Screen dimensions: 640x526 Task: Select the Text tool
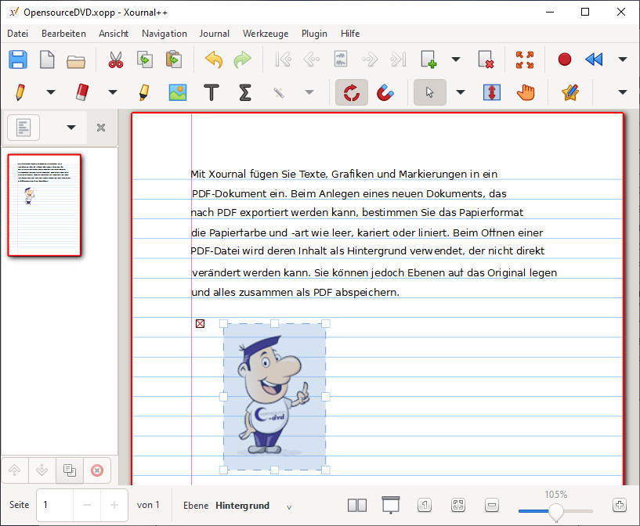point(211,92)
